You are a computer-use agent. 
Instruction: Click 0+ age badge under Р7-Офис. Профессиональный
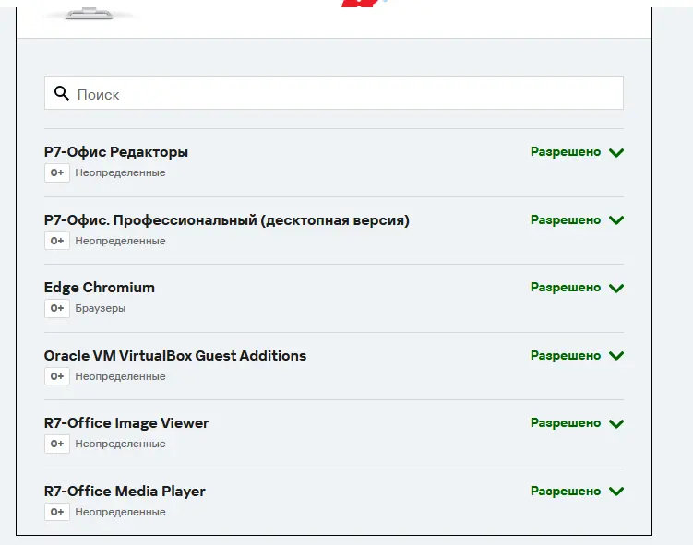pos(57,241)
